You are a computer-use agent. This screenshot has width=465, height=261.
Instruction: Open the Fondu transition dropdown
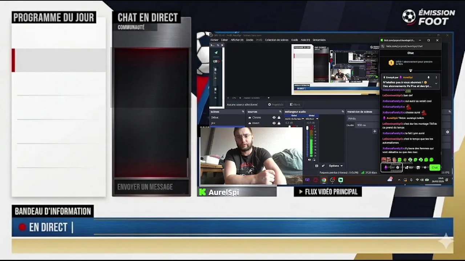tap(363, 119)
